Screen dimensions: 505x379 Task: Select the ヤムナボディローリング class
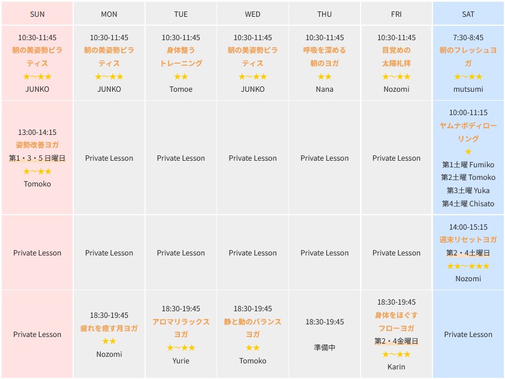point(468,132)
